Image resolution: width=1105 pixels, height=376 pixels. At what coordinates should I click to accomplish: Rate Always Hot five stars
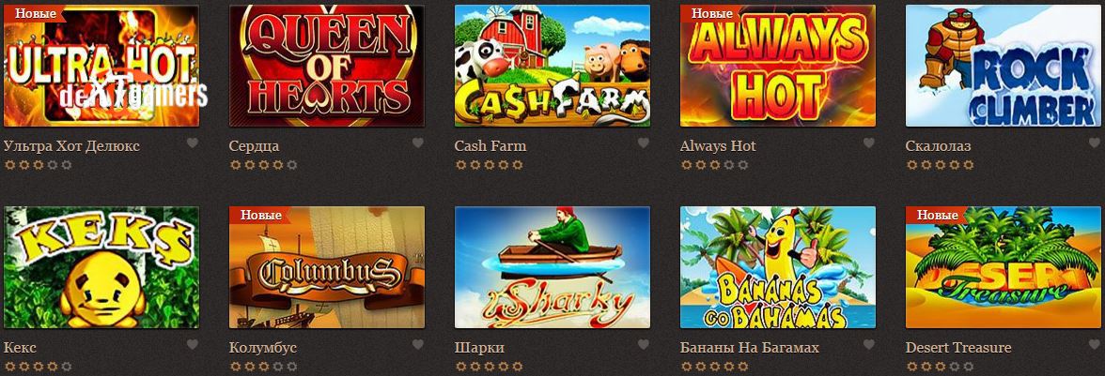[742, 165]
